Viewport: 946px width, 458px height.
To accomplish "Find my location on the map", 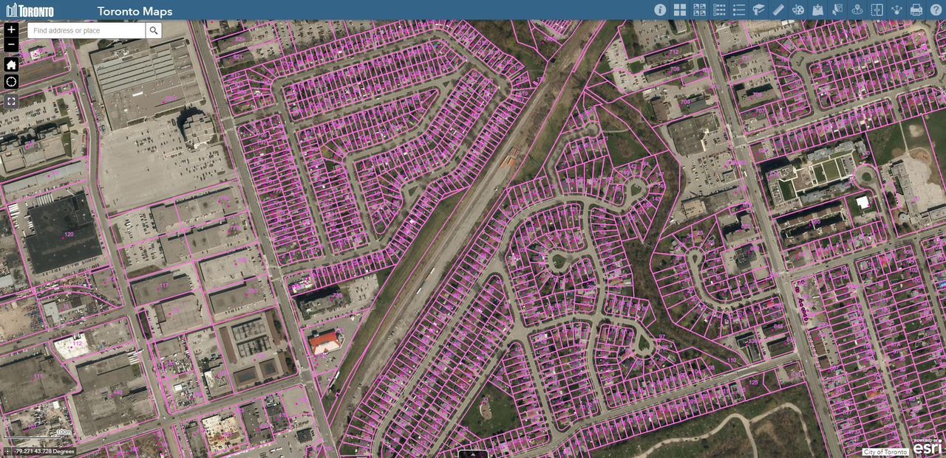I will (11, 81).
